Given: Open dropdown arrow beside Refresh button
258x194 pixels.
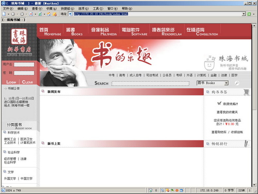Looking at the screenshot, I should (44, 14).
